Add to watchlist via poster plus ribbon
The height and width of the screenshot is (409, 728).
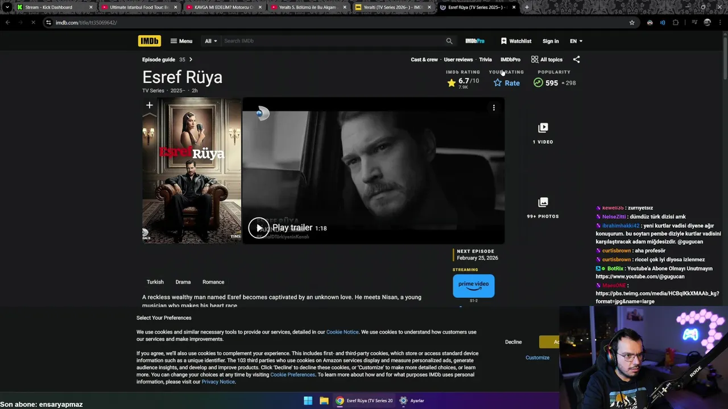coord(149,106)
